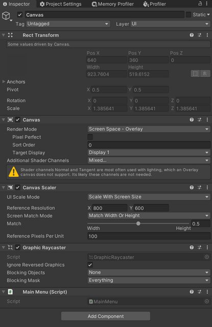Open the Memory Profiler tab

(113, 4)
